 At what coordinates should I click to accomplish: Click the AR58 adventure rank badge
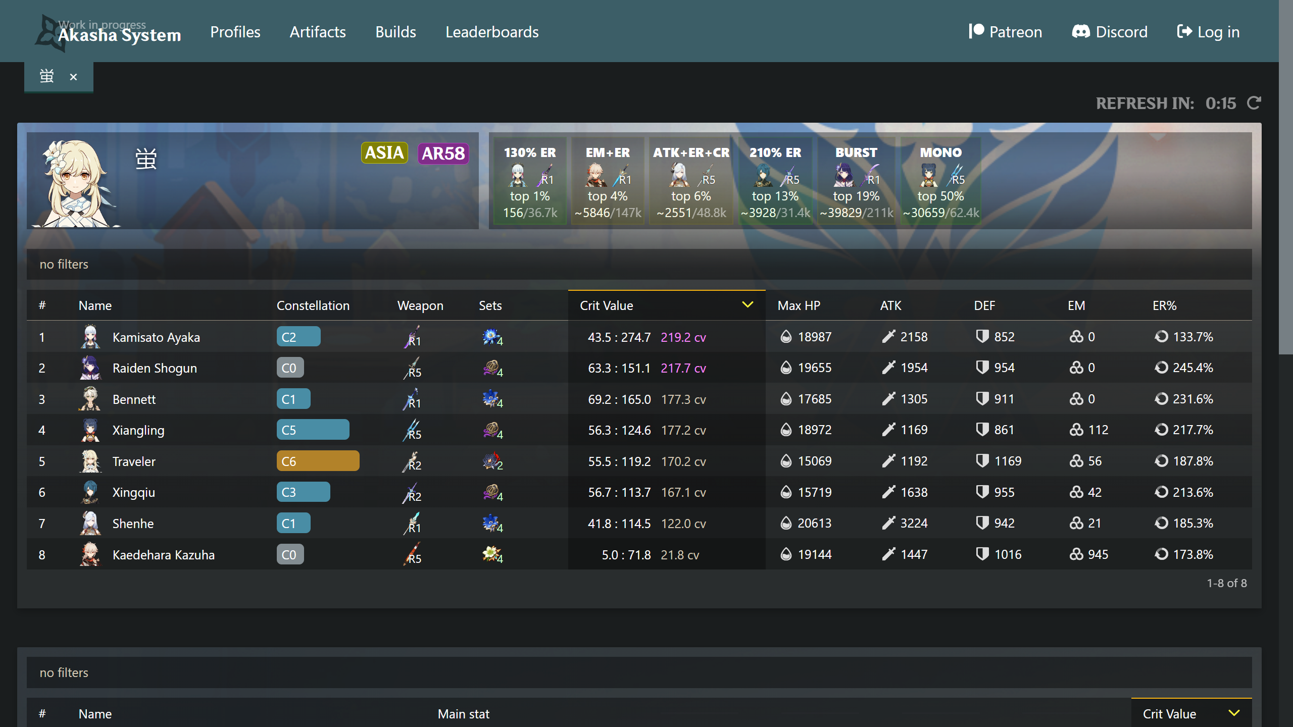coord(443,153)
